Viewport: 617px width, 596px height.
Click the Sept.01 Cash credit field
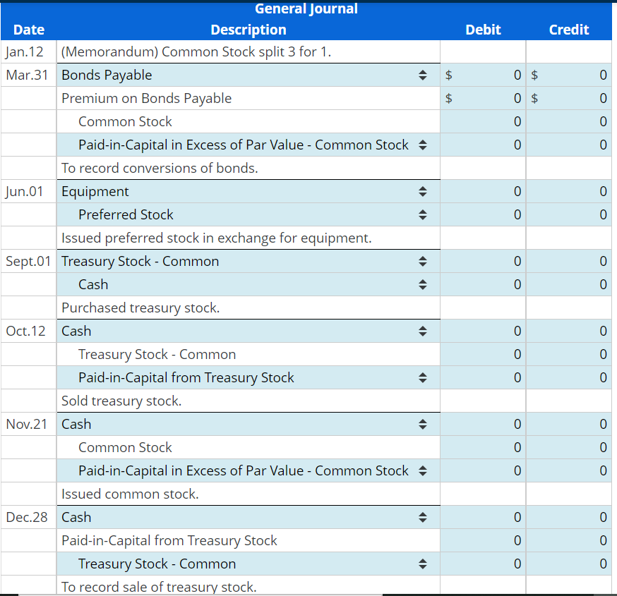(569, 284)
